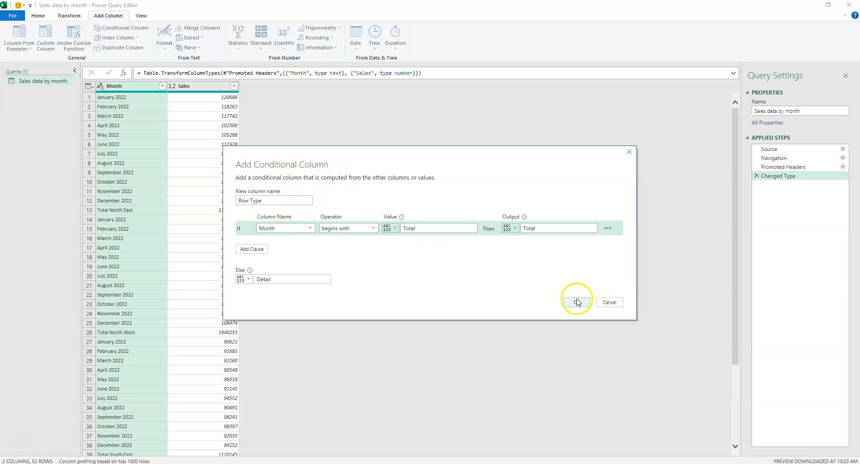Open settings gear for the Source step
The width and height of the screenshot is (860, 464).
point(843,149)
